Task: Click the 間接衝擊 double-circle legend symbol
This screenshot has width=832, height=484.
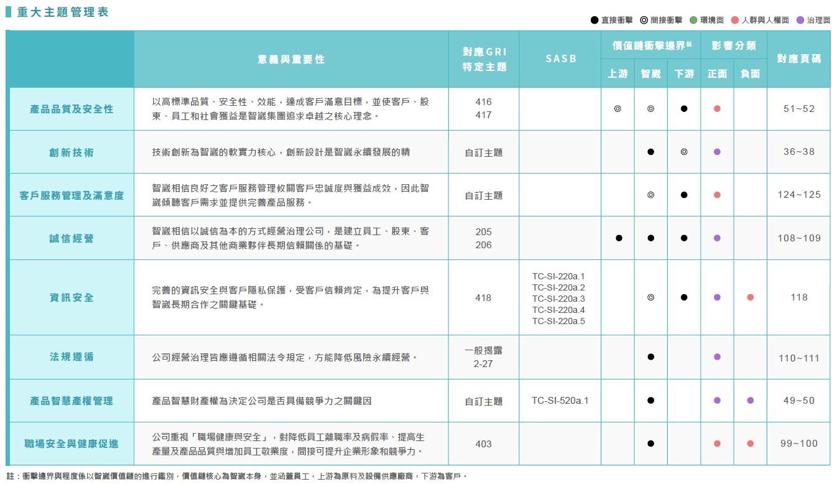Action: (644, 21)
